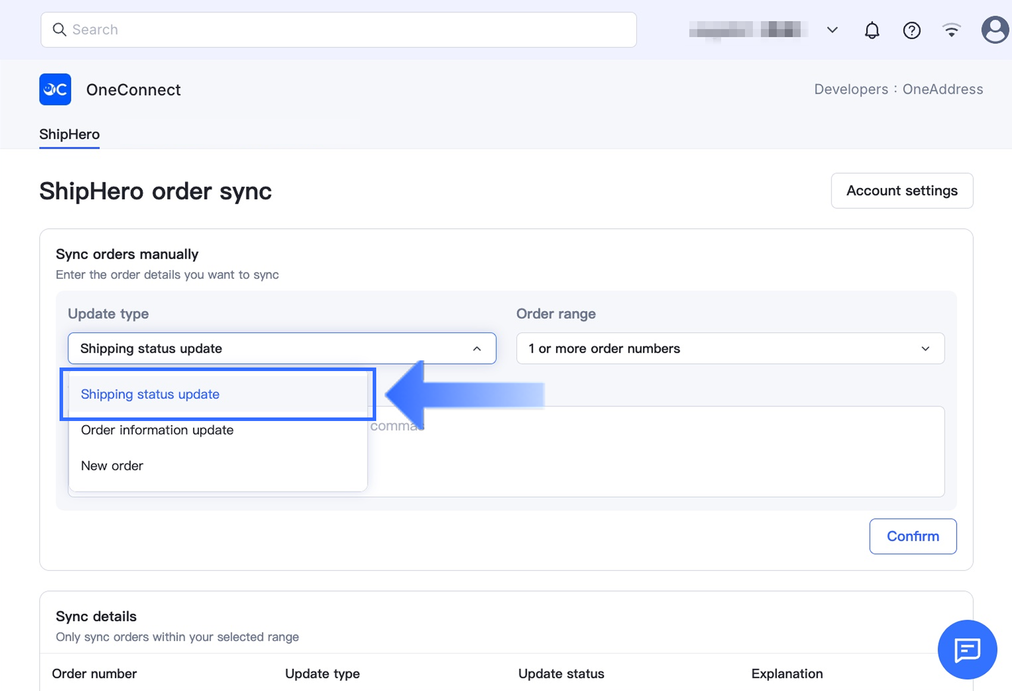Click the Order number column header
Viewport: 1012px width, 691px height.
(x=95, y=674)
